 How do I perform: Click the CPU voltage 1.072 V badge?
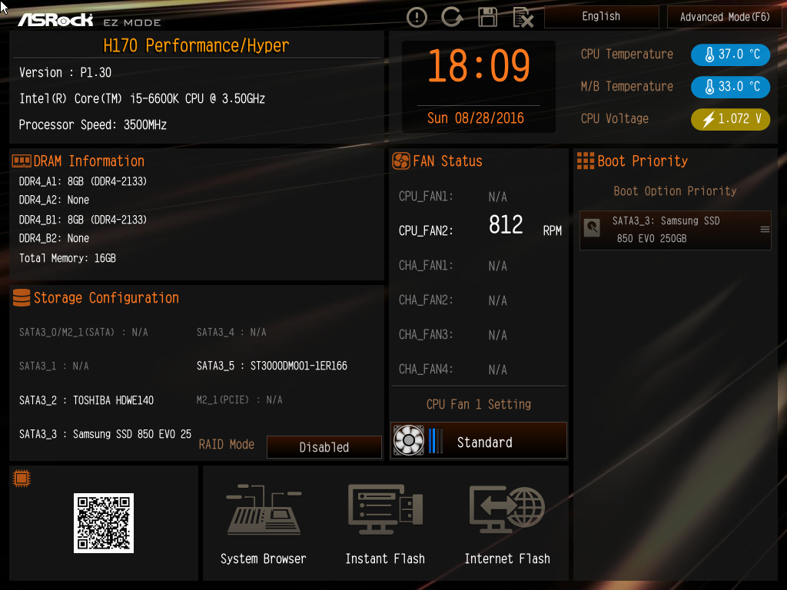pyautogui.click(x=730, y=119)
